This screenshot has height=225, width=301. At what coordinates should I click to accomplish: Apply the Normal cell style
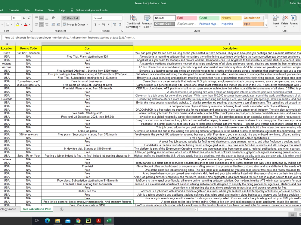[164, 18]
